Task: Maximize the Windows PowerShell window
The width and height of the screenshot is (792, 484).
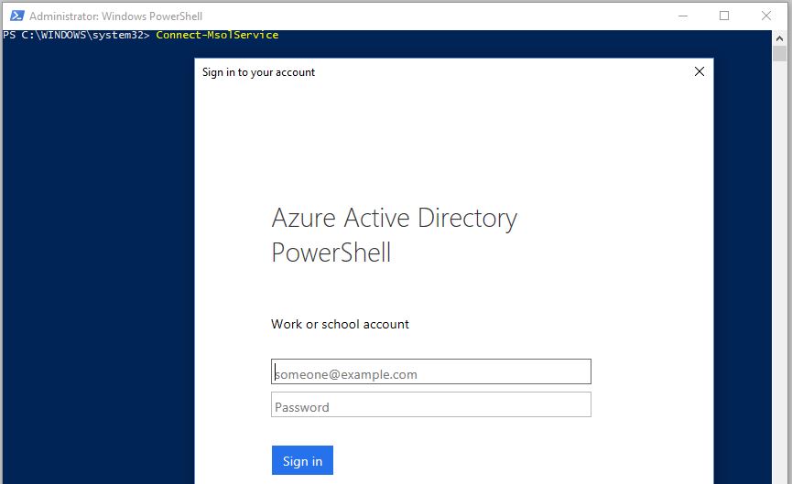Action: (724, 16)
